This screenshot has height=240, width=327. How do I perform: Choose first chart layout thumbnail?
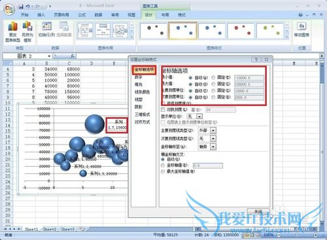pos(85,31)
